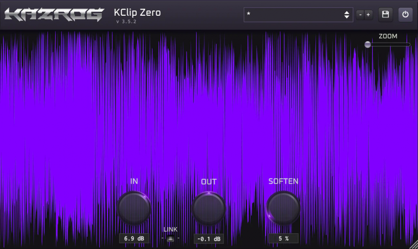Click the IN gain knob
Image resolution: width=418 pixels, height=249 pixels.
(x=134, y=208)
